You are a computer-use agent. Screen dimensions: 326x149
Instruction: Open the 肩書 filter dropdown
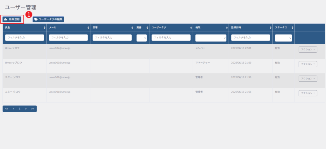141,38
